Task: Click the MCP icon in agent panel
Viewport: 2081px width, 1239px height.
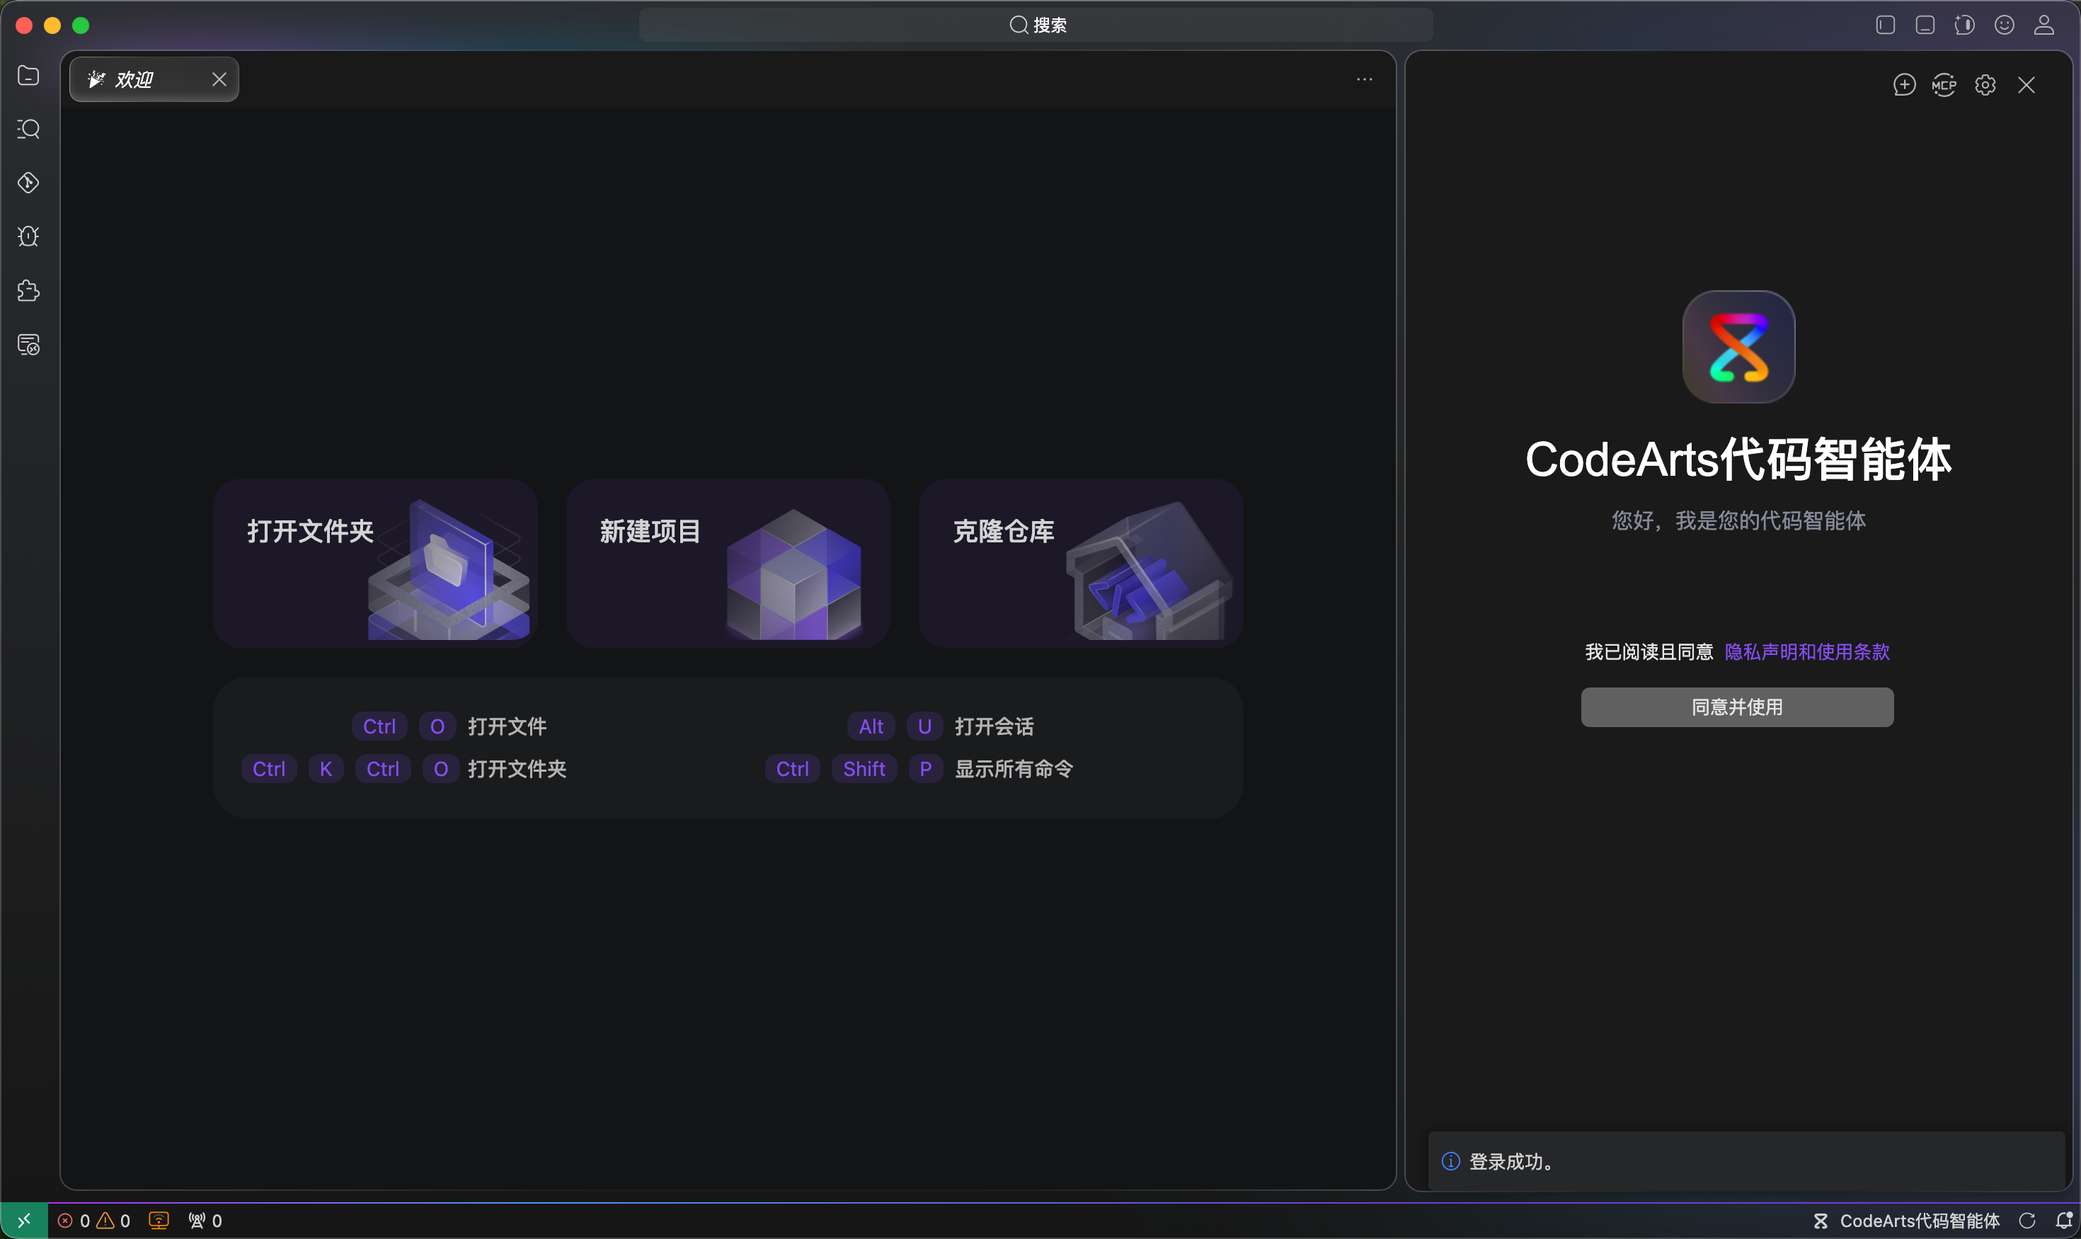Action: [x=1943, y=85]
